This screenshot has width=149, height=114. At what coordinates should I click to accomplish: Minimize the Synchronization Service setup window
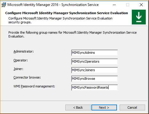coord(114,5)
